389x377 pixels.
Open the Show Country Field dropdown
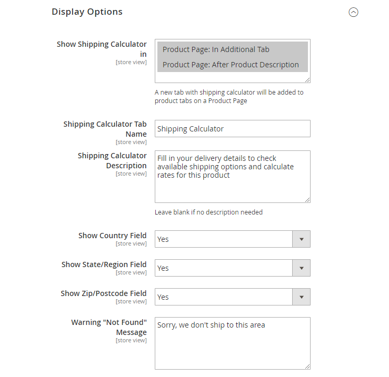(232, 239)
